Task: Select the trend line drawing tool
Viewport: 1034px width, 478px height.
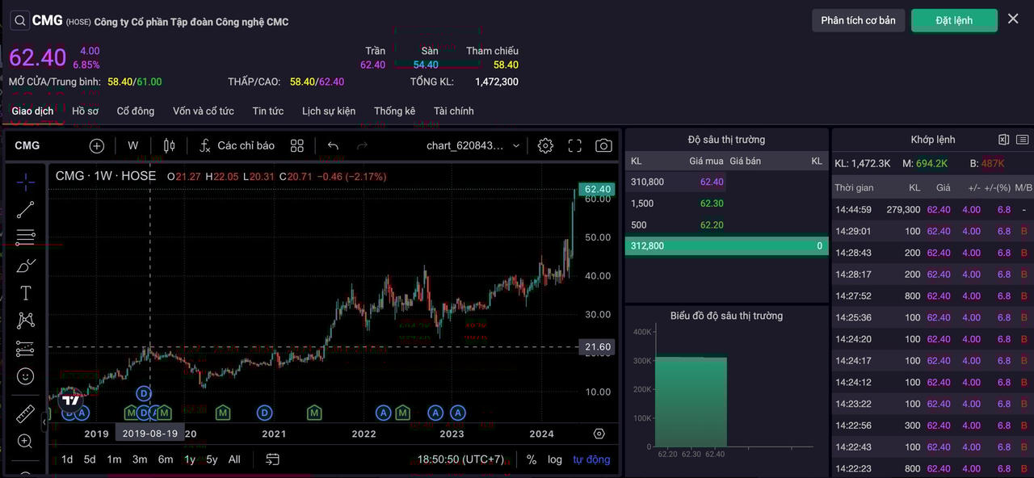Action: click(26, 210)
